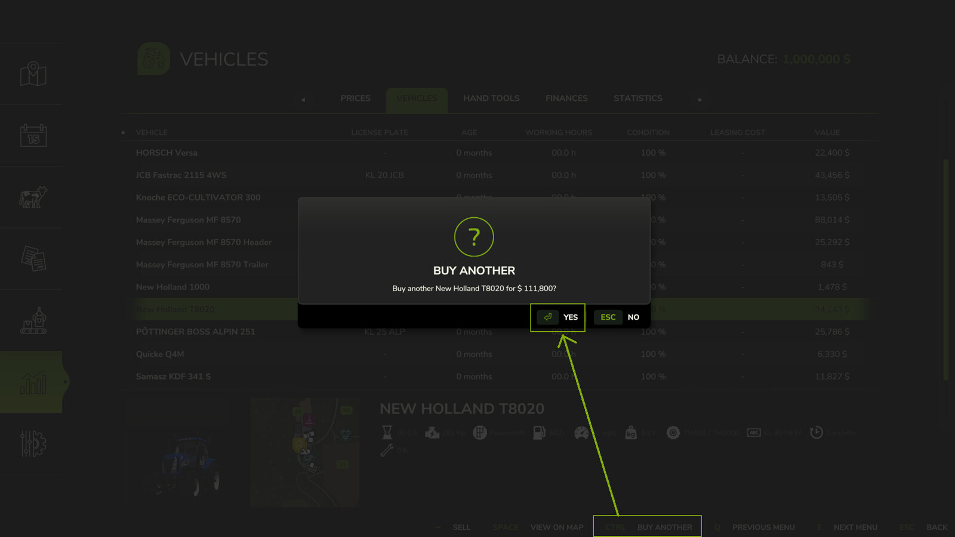Switch to the FINANCES tab
Viewport: 955px width, 537px height.
[x=566, y=98]
